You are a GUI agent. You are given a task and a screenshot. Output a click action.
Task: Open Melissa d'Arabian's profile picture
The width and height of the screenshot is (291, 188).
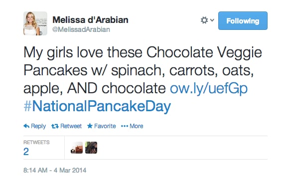click(x=35, y=23)
